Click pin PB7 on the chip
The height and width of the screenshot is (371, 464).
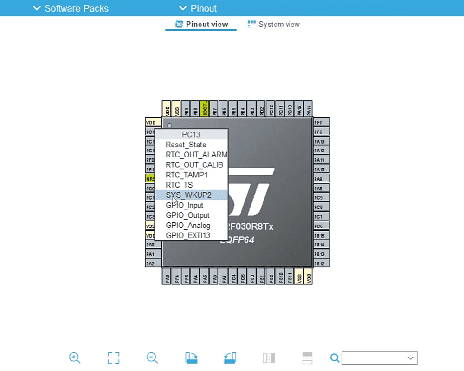pyautogui.click(x=214, y=109)
